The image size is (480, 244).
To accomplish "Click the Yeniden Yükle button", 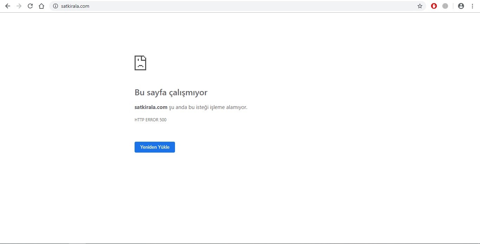I will pos(155,147).
